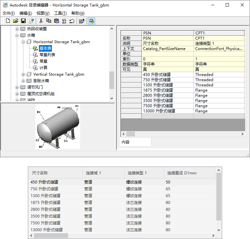Click the 数据类型 row header
The height and width of the screenshot is (239, 250).
(x=131, y=64)
